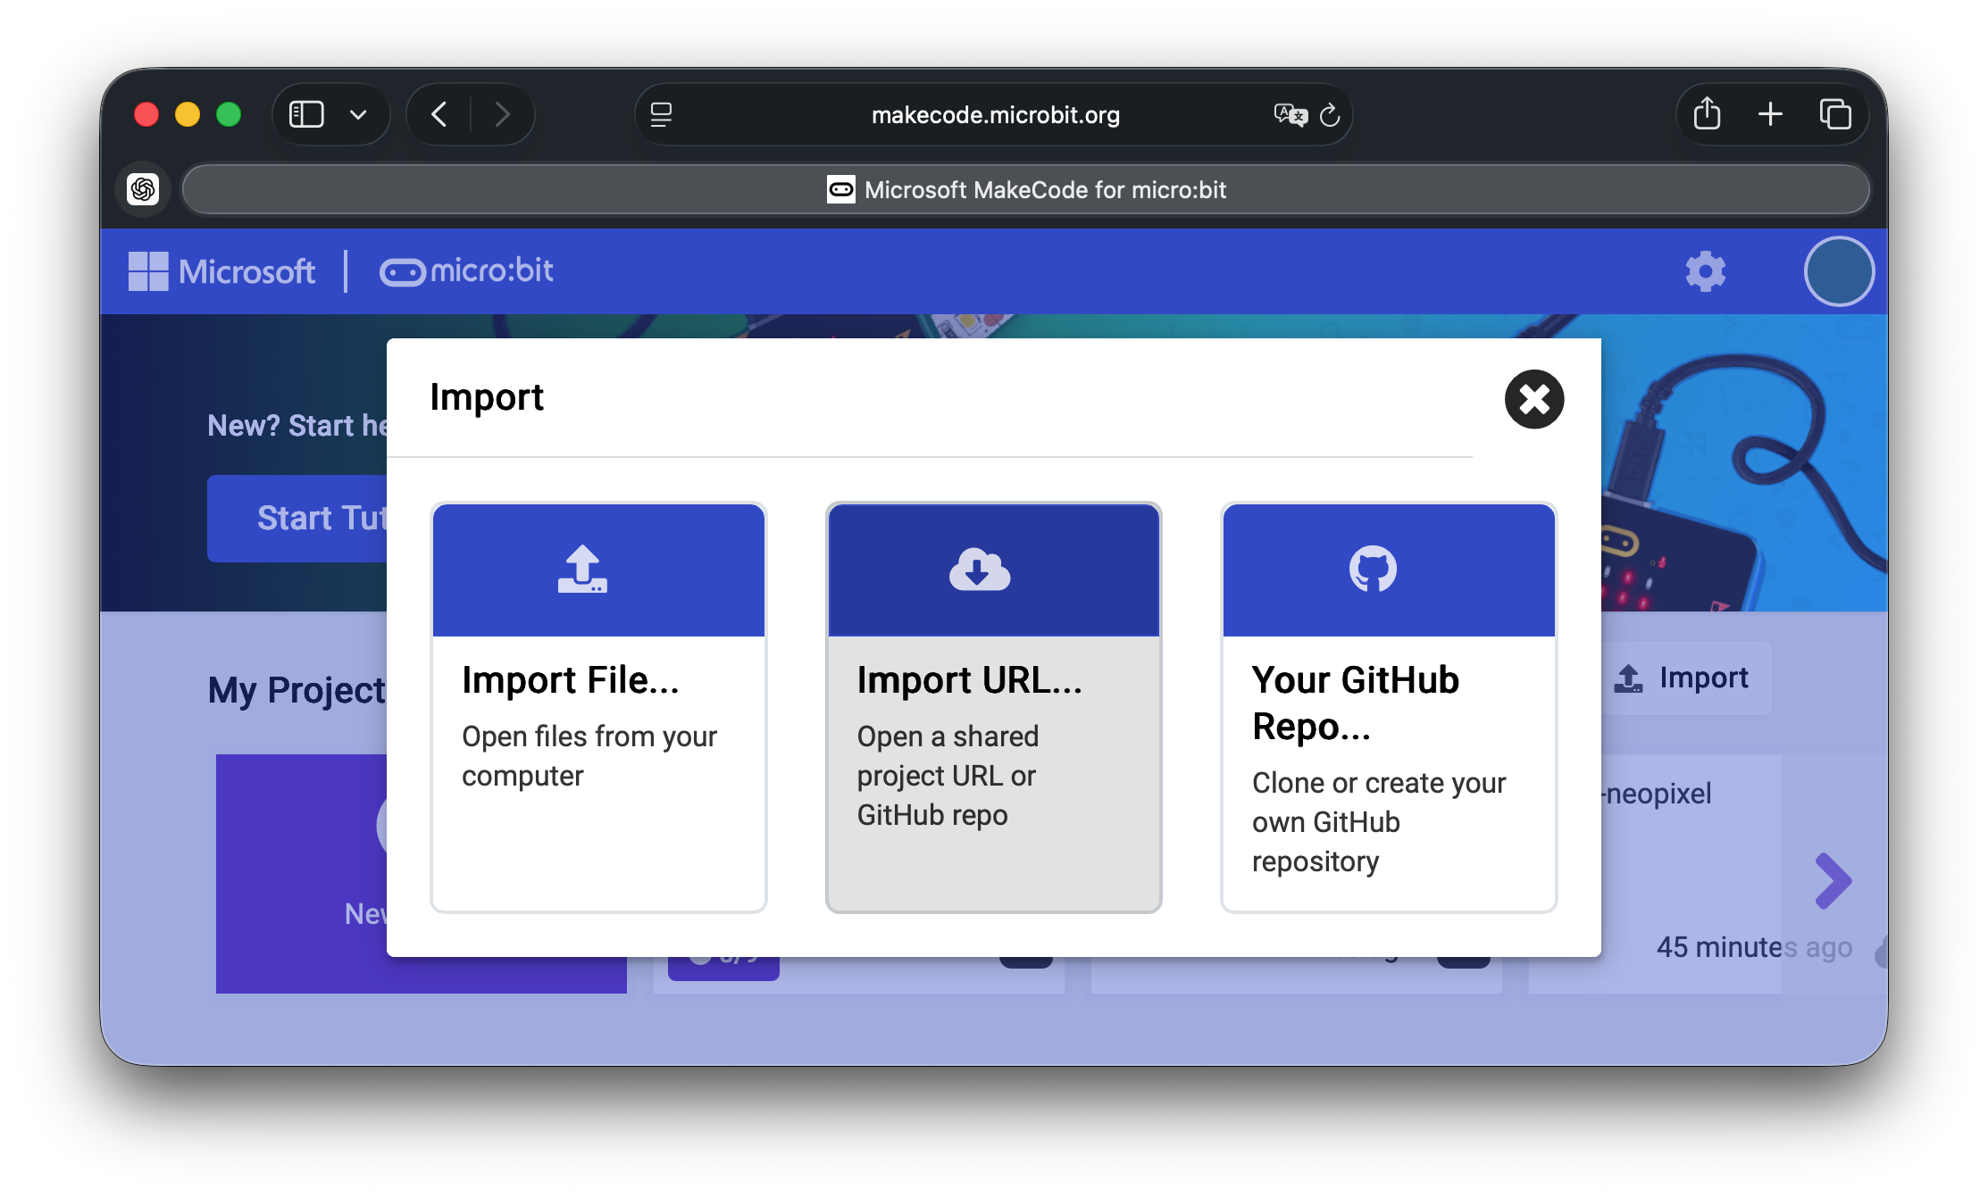
Task: Expand the sidebar dropdown chevron
Action: [x=358, y=114]
